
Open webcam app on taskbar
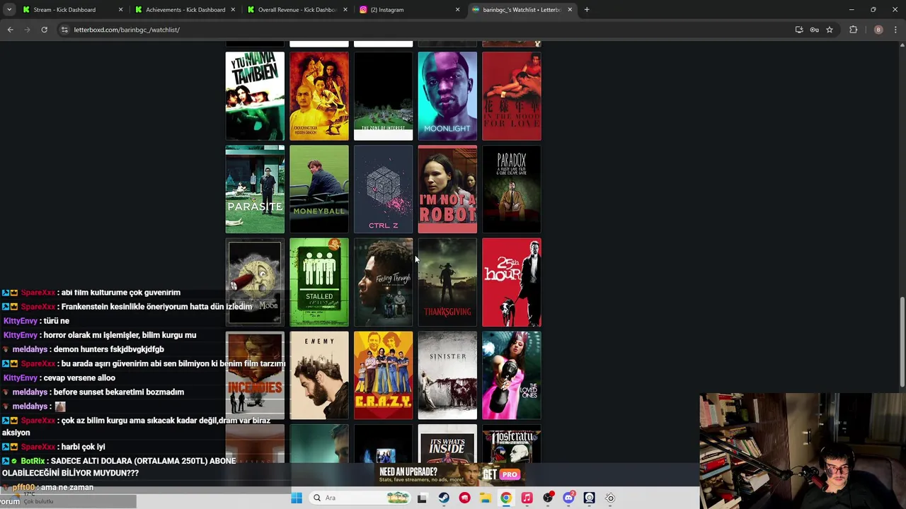[589, 498]
